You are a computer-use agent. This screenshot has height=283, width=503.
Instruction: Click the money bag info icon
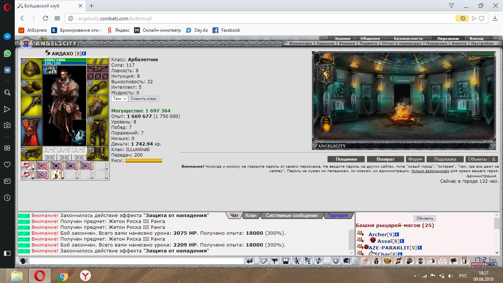(376, 261)
